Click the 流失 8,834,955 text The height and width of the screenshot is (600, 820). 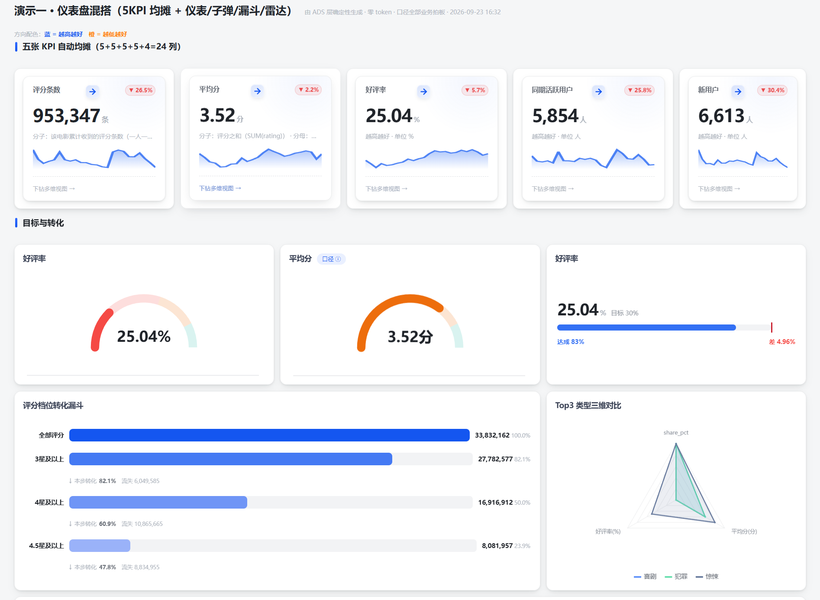pos(141,567)
